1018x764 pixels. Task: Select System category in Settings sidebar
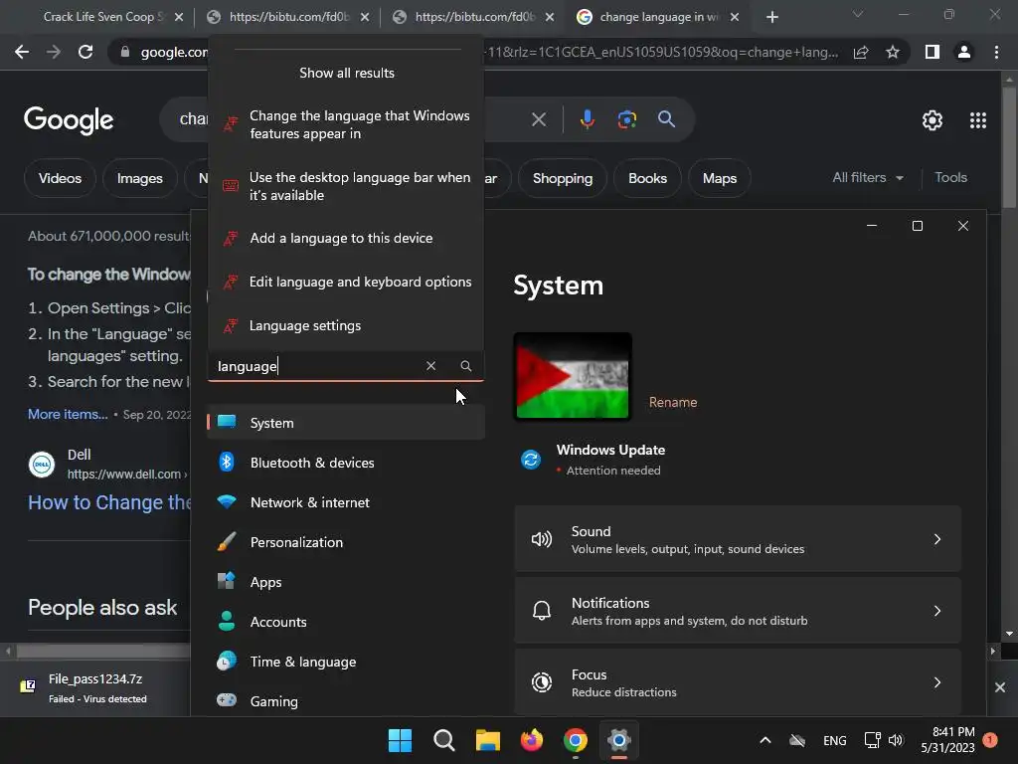click(x=346, y=422)
